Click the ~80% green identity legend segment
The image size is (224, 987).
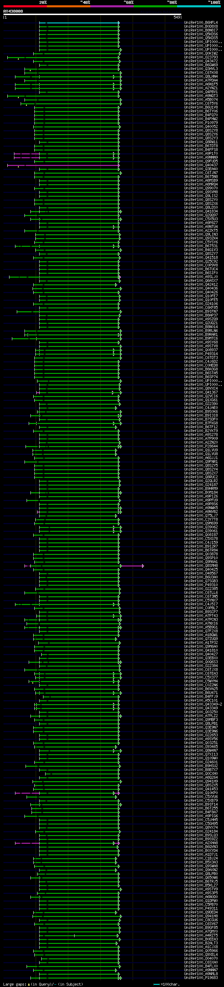pyautogui.click(x=155, y=6)
